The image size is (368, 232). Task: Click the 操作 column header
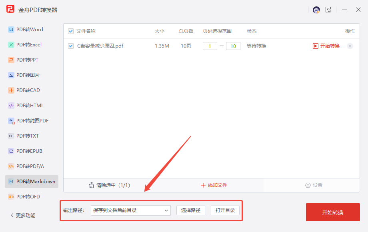click(x=350, y=31)
